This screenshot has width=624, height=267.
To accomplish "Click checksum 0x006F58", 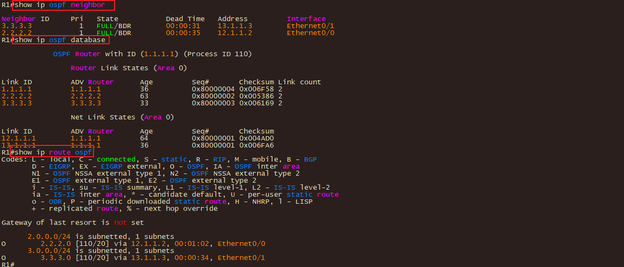I will pos(256,89).
